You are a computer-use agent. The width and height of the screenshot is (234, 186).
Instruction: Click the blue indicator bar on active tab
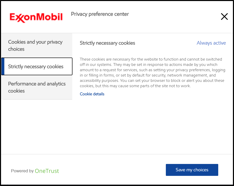(x=3, y=67)
